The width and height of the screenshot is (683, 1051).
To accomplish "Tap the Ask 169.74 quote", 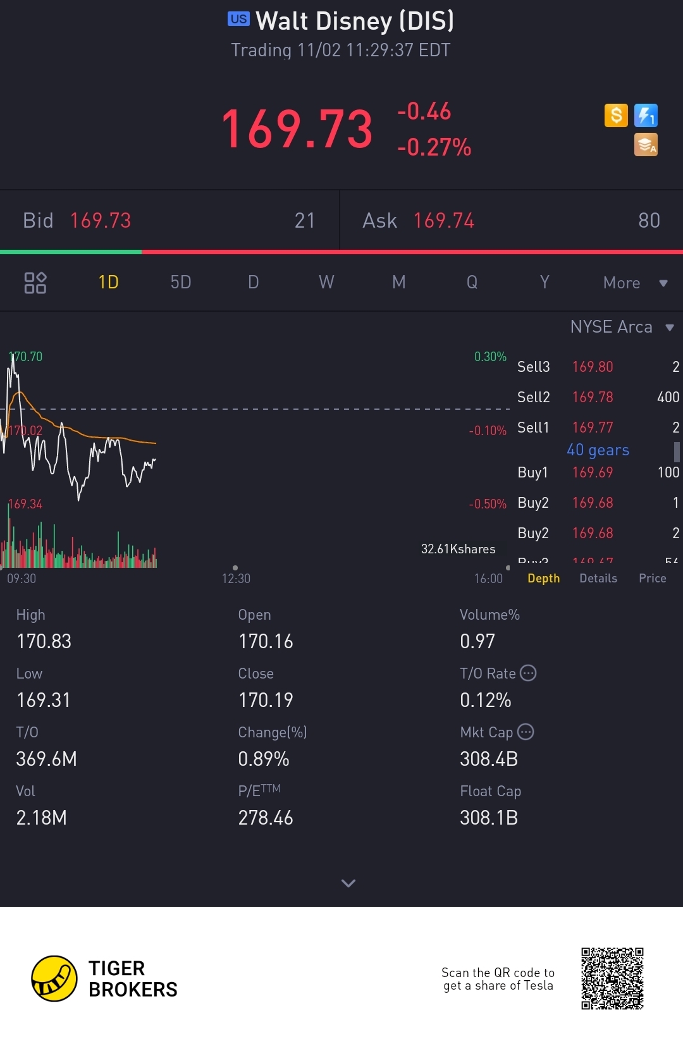I will 512,220.
